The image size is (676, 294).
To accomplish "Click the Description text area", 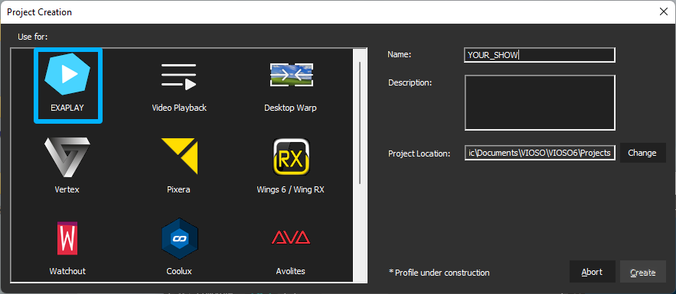I will pyautogui.click(x=540, y=102).
